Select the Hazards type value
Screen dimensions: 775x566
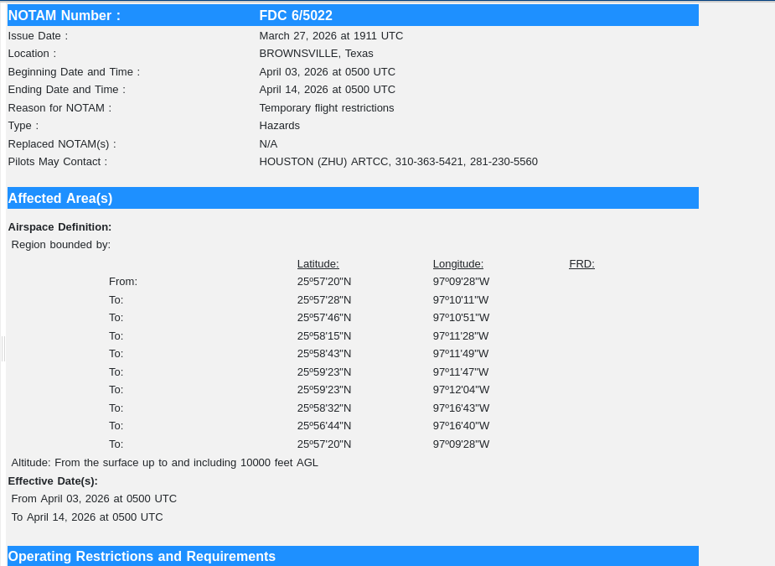pyautogui.click(x=279, y=126)
